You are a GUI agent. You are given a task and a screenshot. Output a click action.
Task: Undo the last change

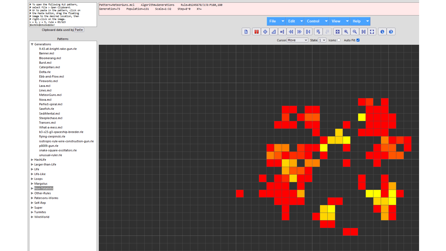[x=318, y=32]
